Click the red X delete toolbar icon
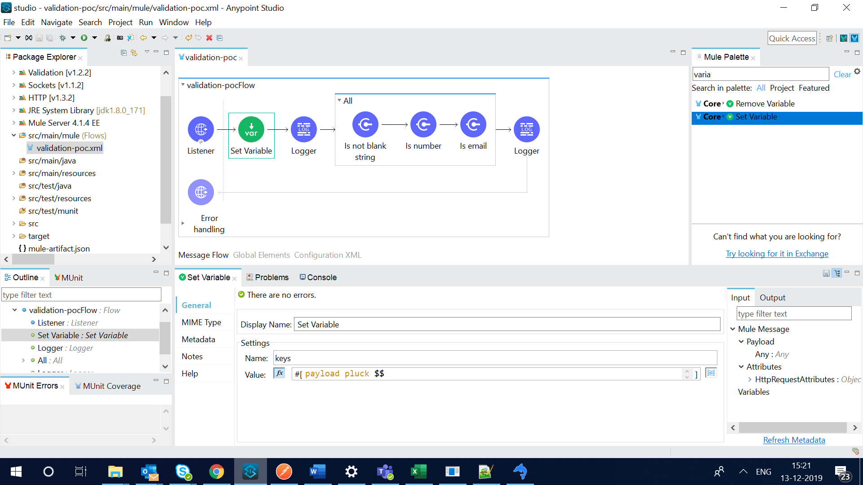The width and height of the screenshot is (863, 485). point(209,38)
